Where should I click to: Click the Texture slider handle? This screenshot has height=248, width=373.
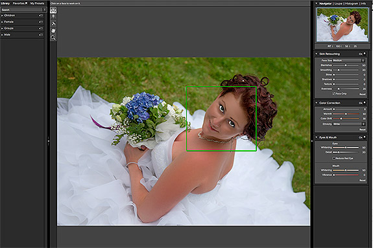click(x=333, y=84)
